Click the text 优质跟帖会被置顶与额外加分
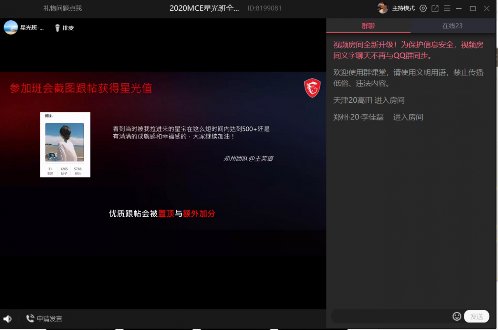 [162, 214]
